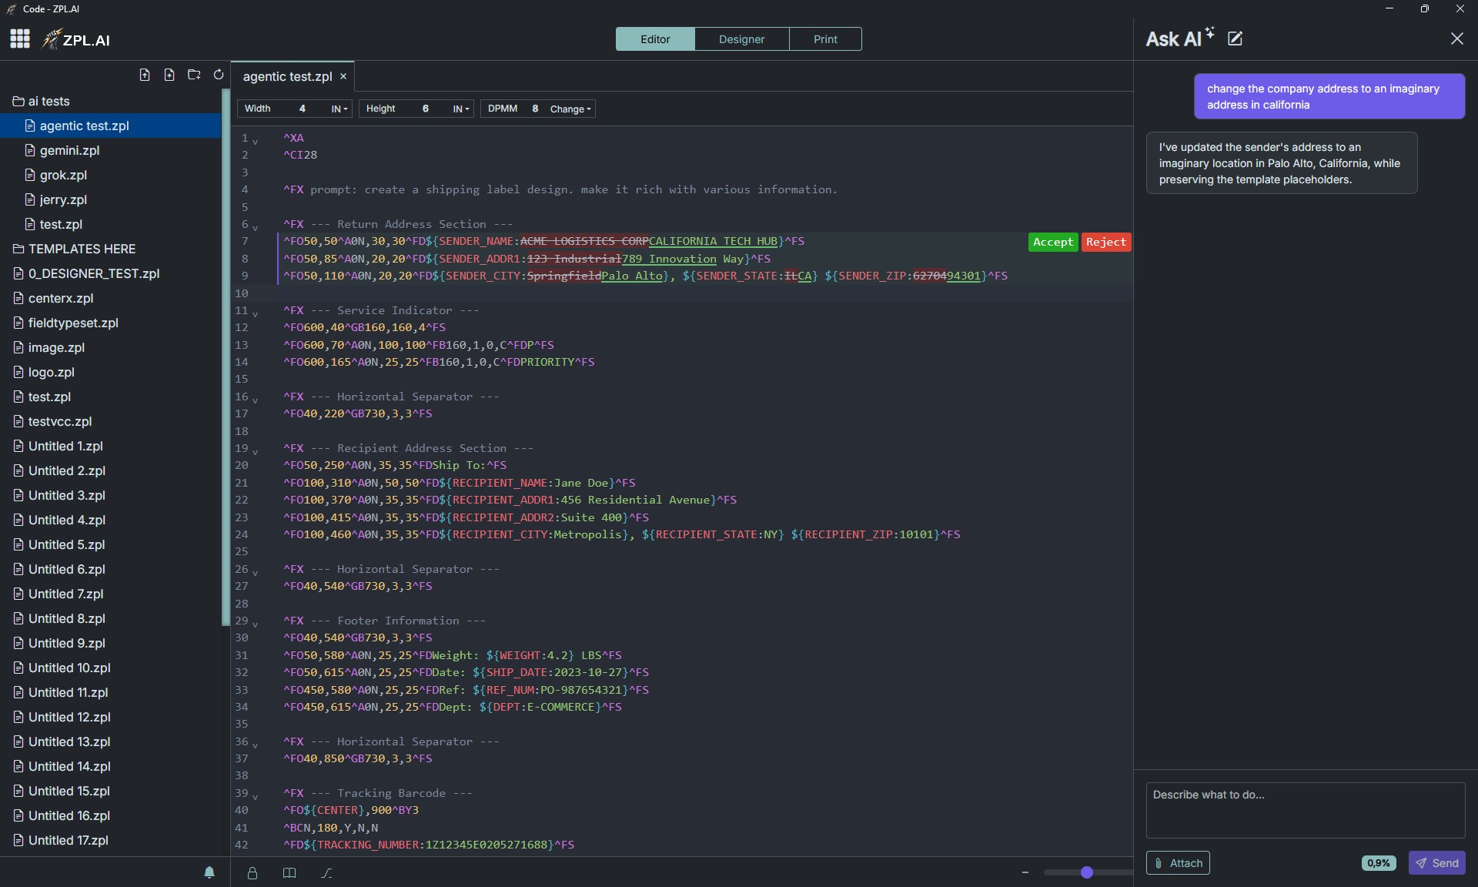Click the user chat message bubble

(x=1329, y=96)
